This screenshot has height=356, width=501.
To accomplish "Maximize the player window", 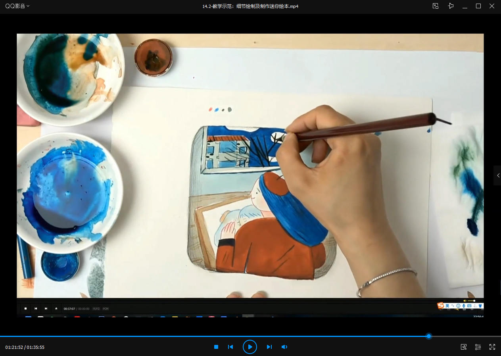I will point(478,6).
